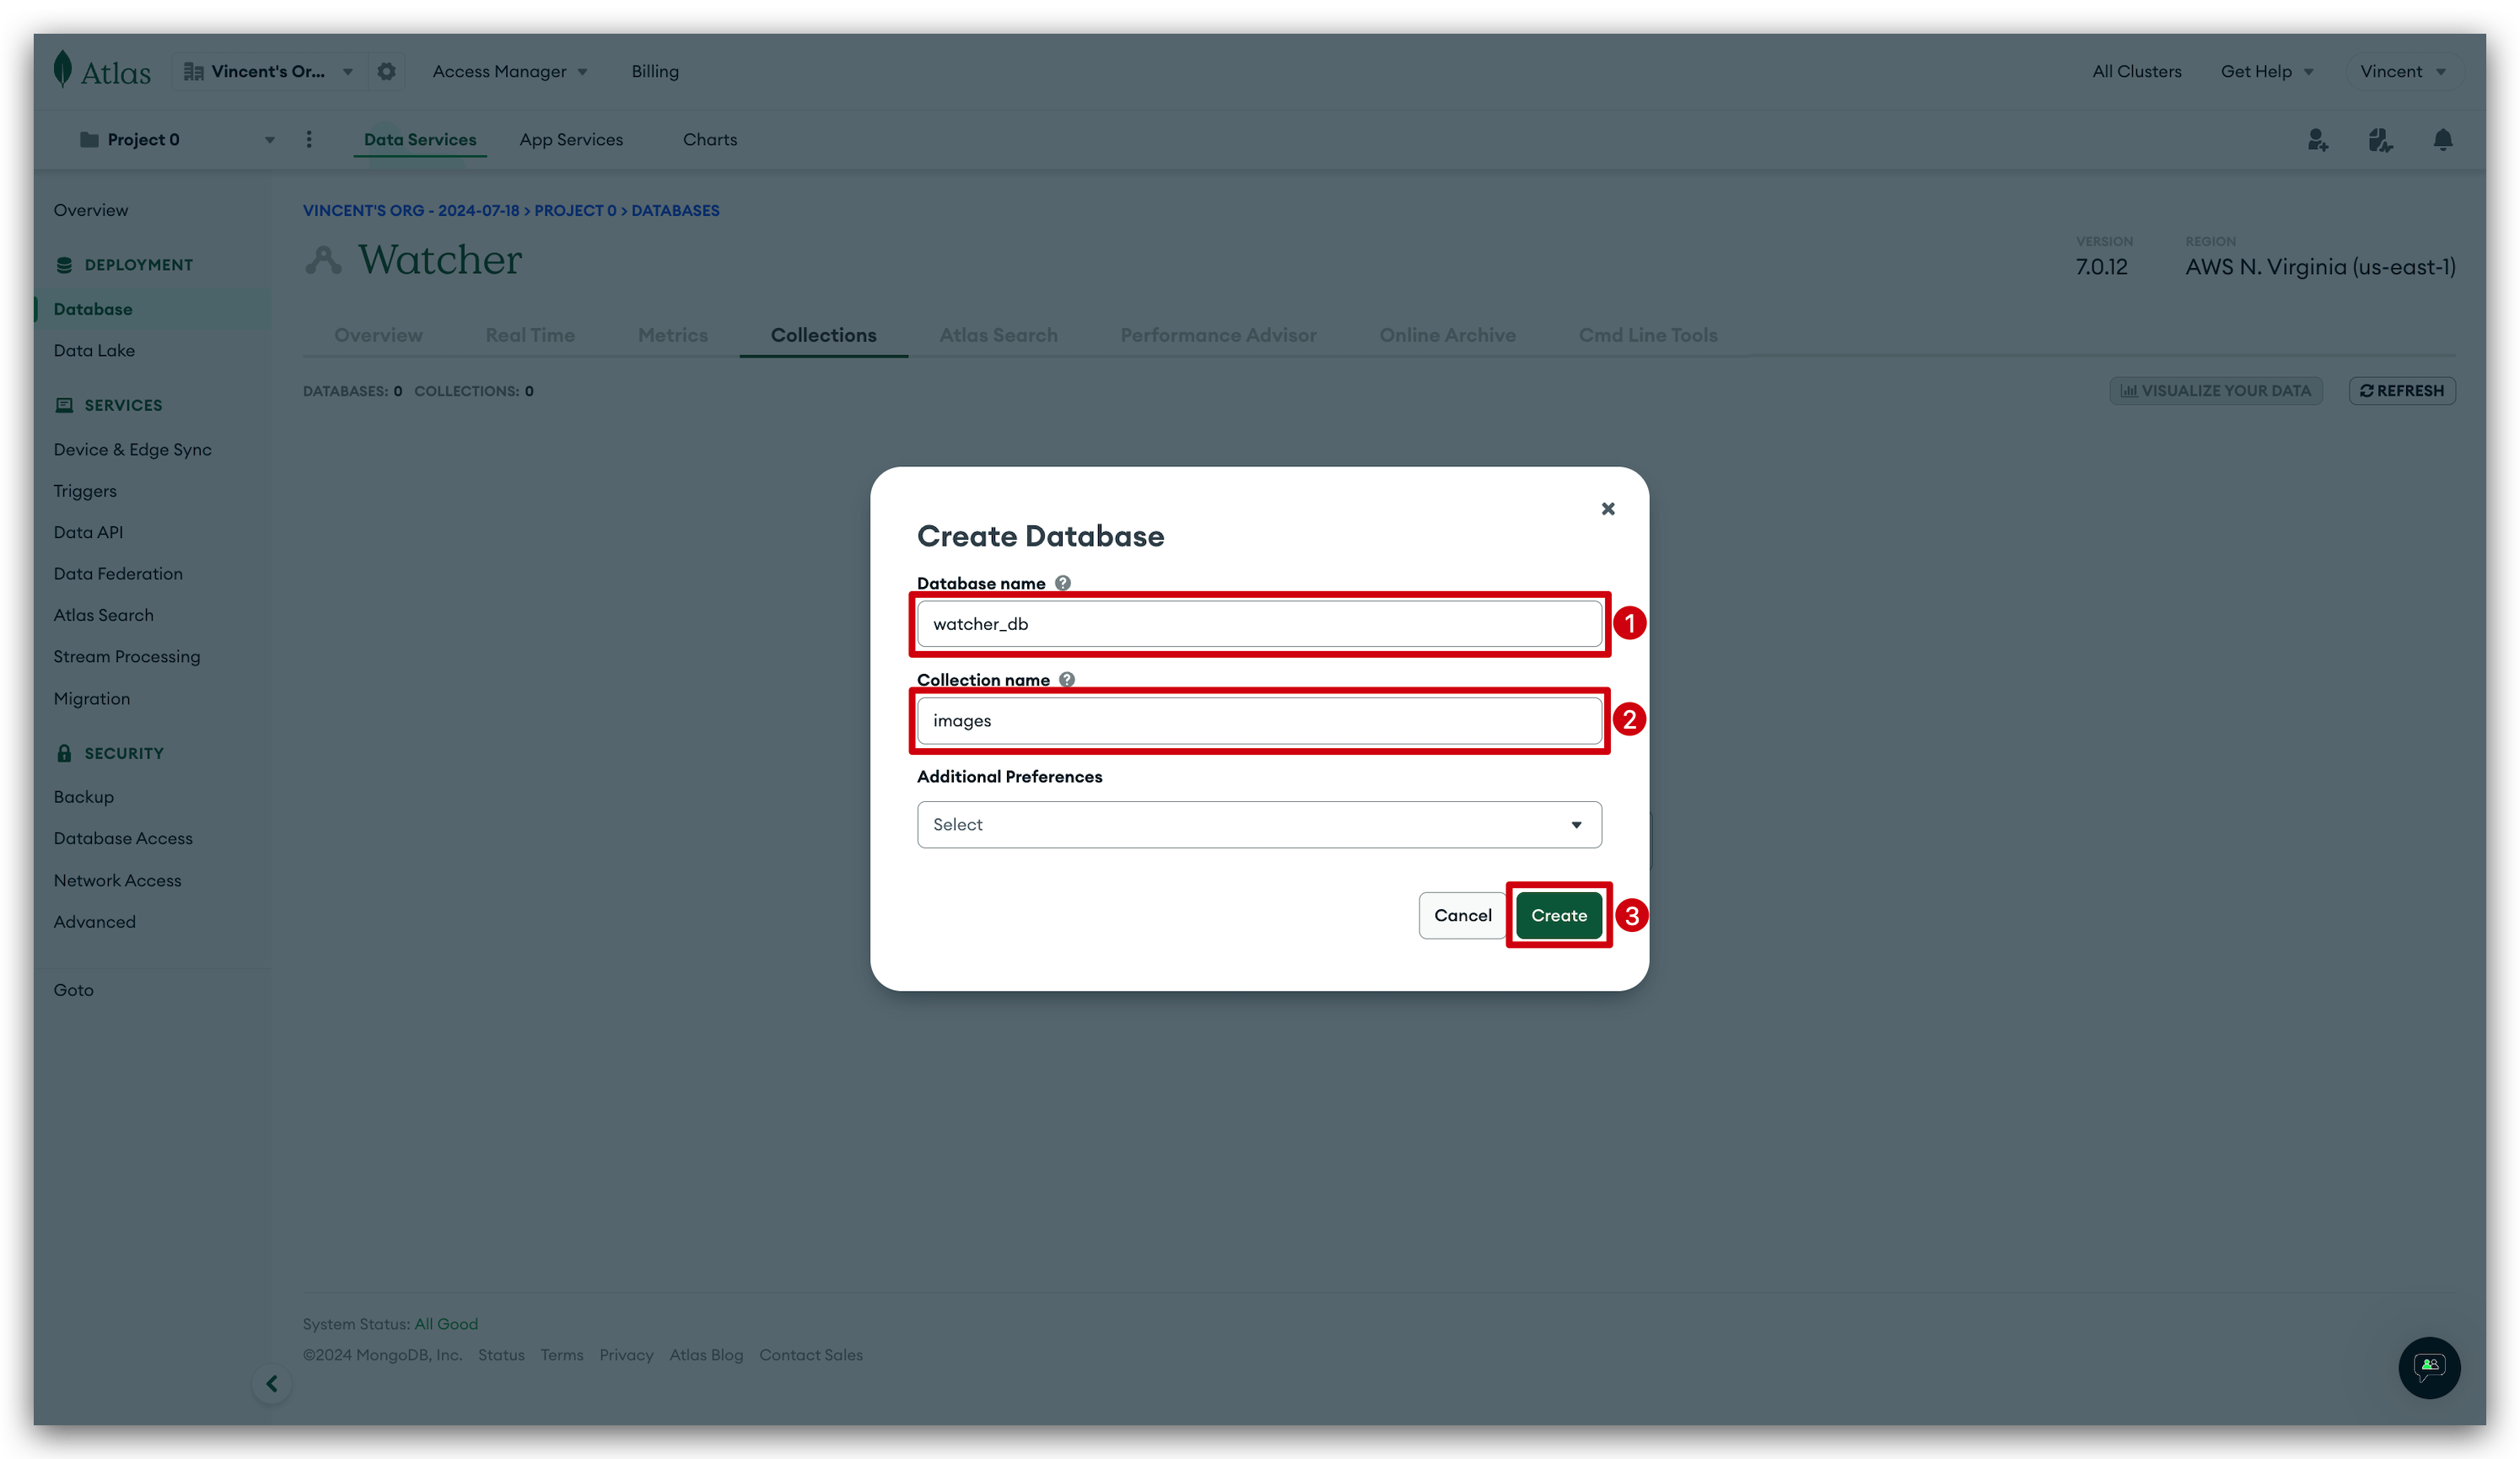Open the Real Time tab
The image size is (2520, 1459).
[x=530, y=335]
